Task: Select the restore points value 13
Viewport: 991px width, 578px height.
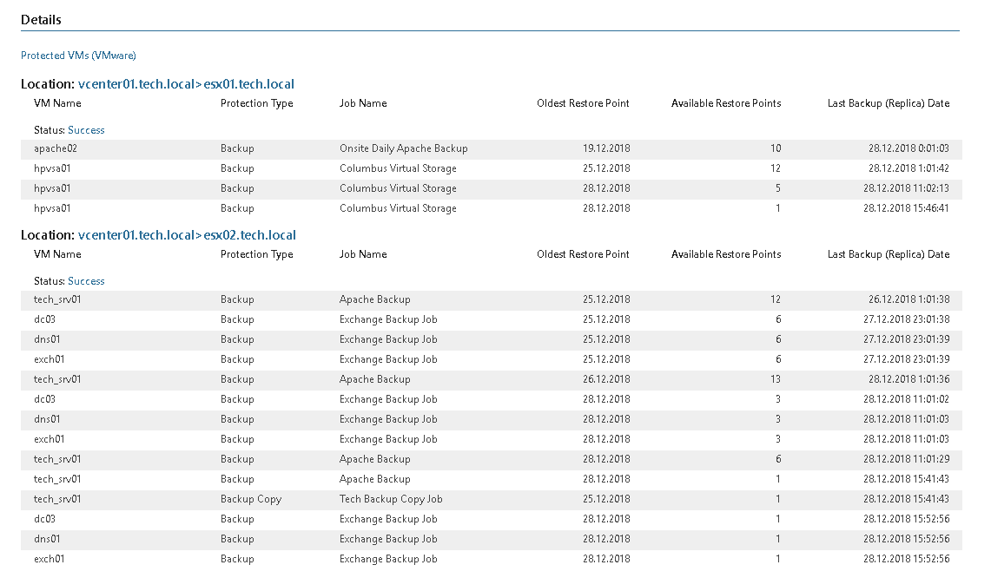Action: coord(775,379)
